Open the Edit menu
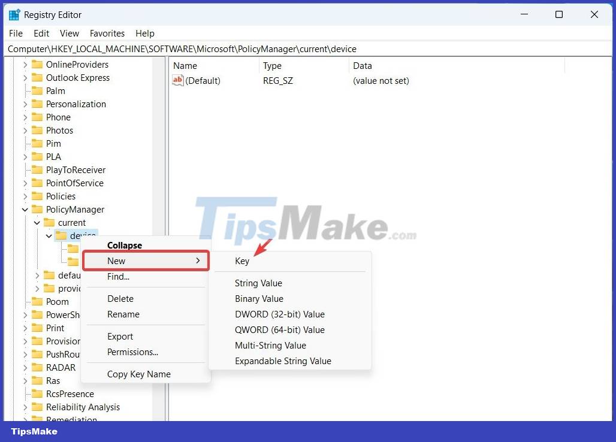The image size is (616, 442). 41,34
